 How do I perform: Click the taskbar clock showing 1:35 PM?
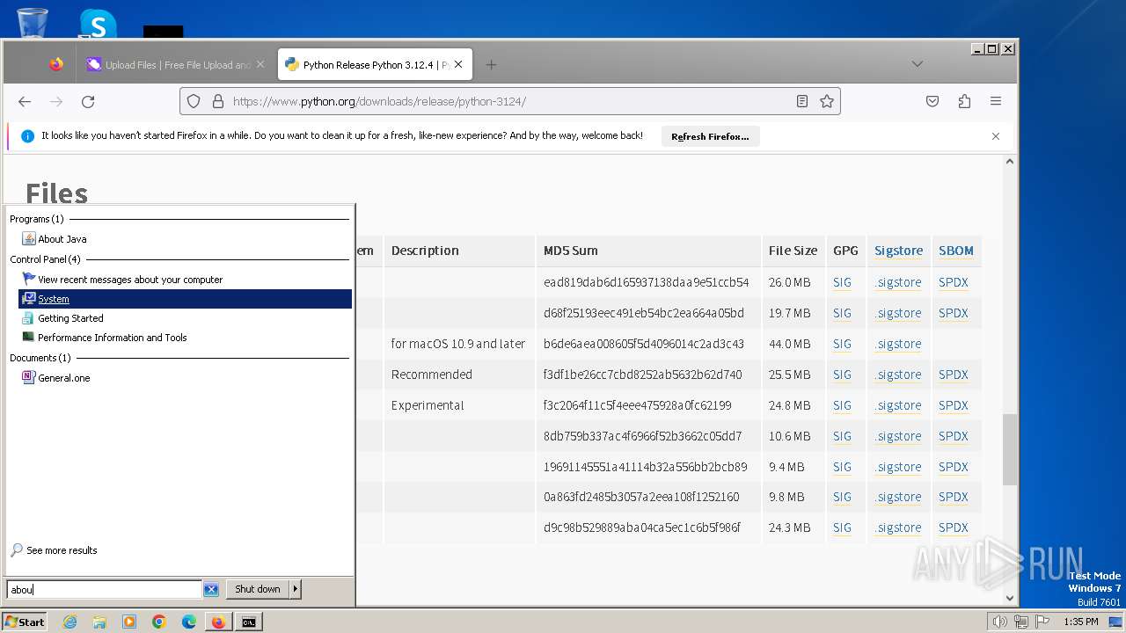(1080, 622)
